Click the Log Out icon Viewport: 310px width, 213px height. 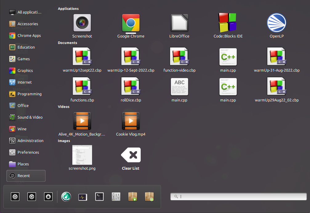(x=32, y=197)
